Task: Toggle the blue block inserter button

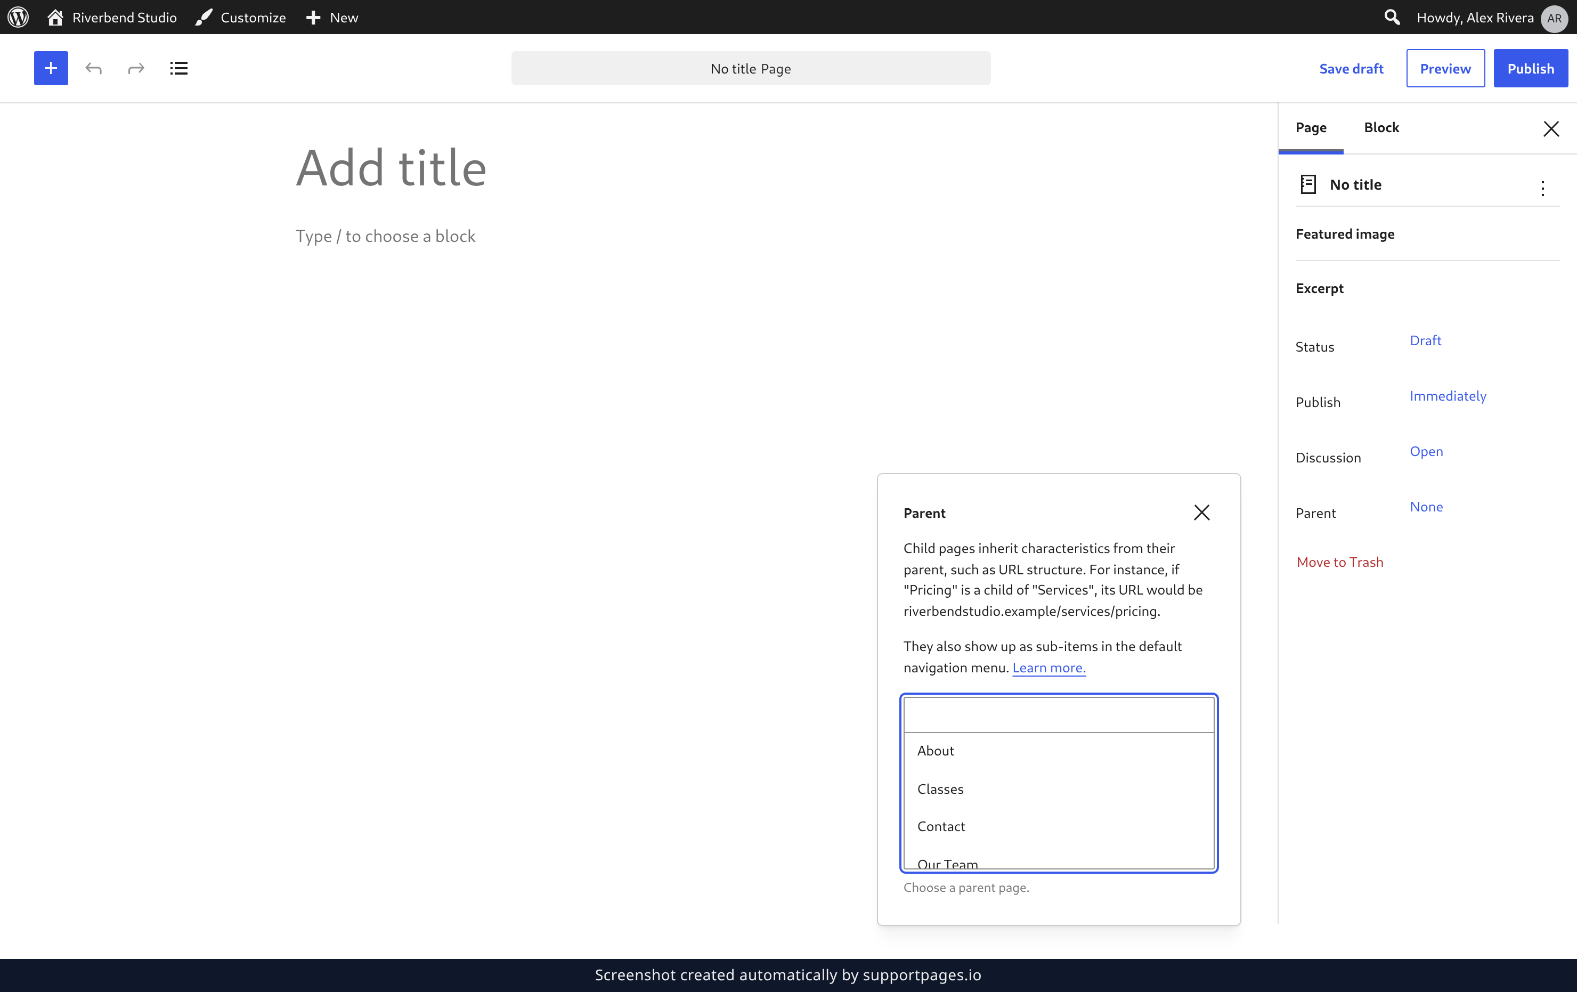Action: click(51, 68)
